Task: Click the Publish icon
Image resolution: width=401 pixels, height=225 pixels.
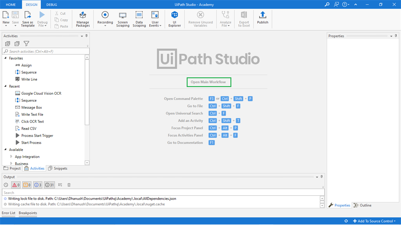Action: point(263,15)
